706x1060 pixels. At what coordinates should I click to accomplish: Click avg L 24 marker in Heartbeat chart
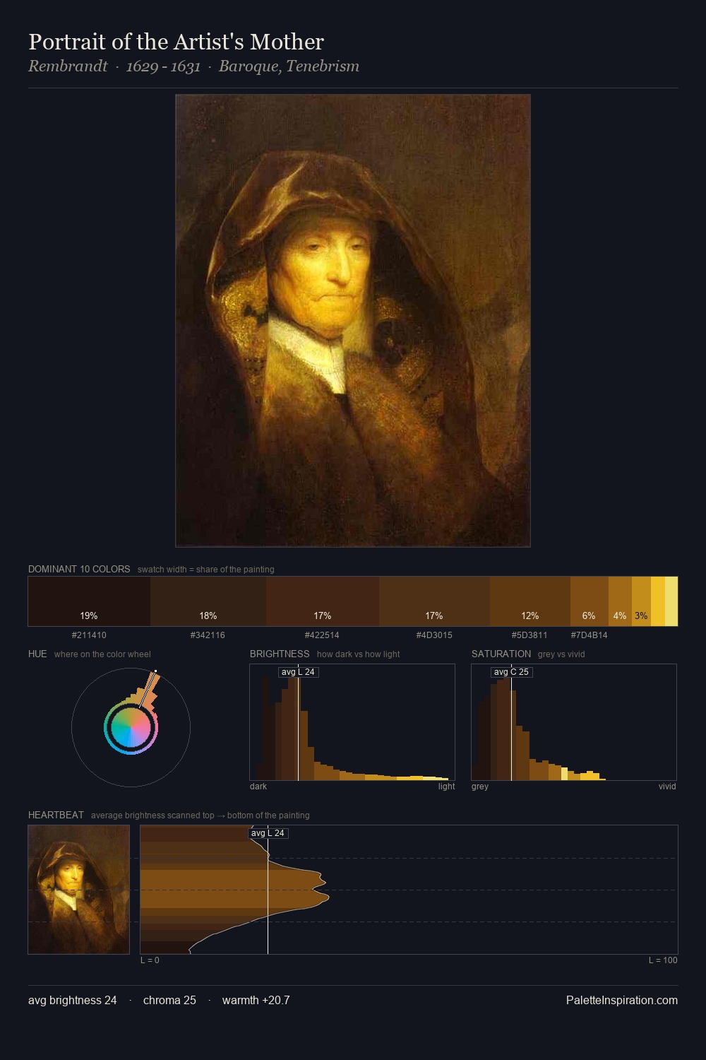(268, 833)
